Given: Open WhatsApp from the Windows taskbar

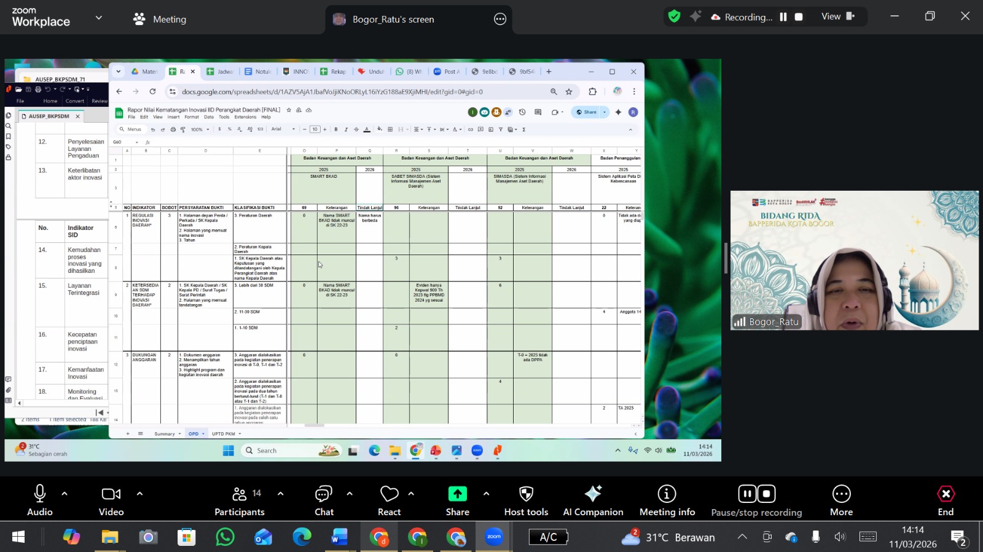Looking at the screenshot, I should (225, 537).
